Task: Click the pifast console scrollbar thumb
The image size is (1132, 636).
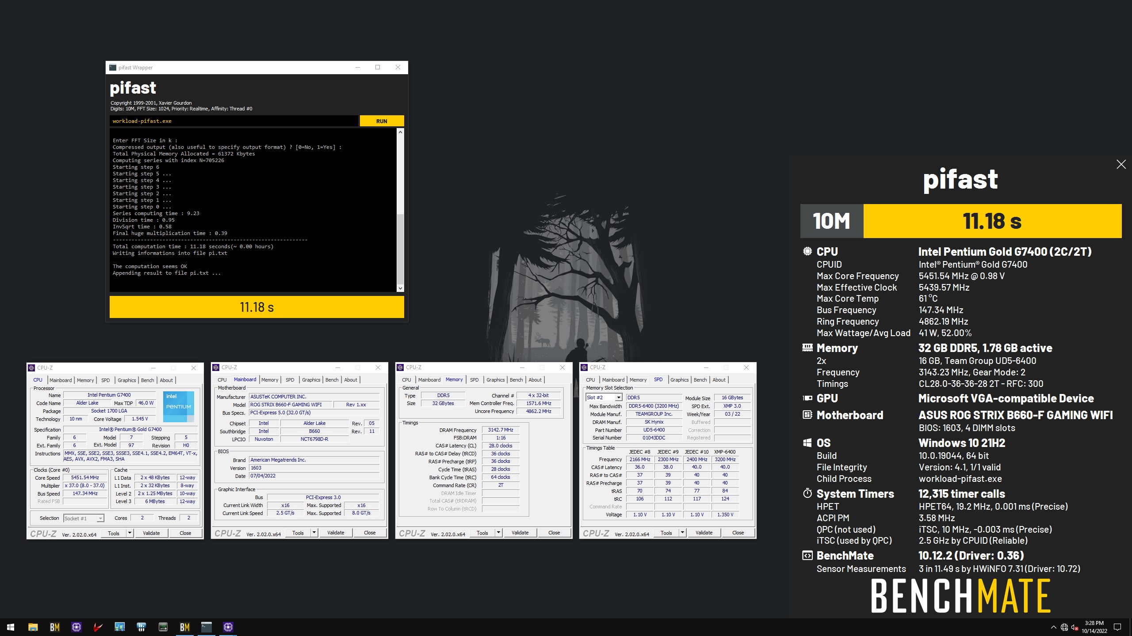Action: tap(400, 250)
